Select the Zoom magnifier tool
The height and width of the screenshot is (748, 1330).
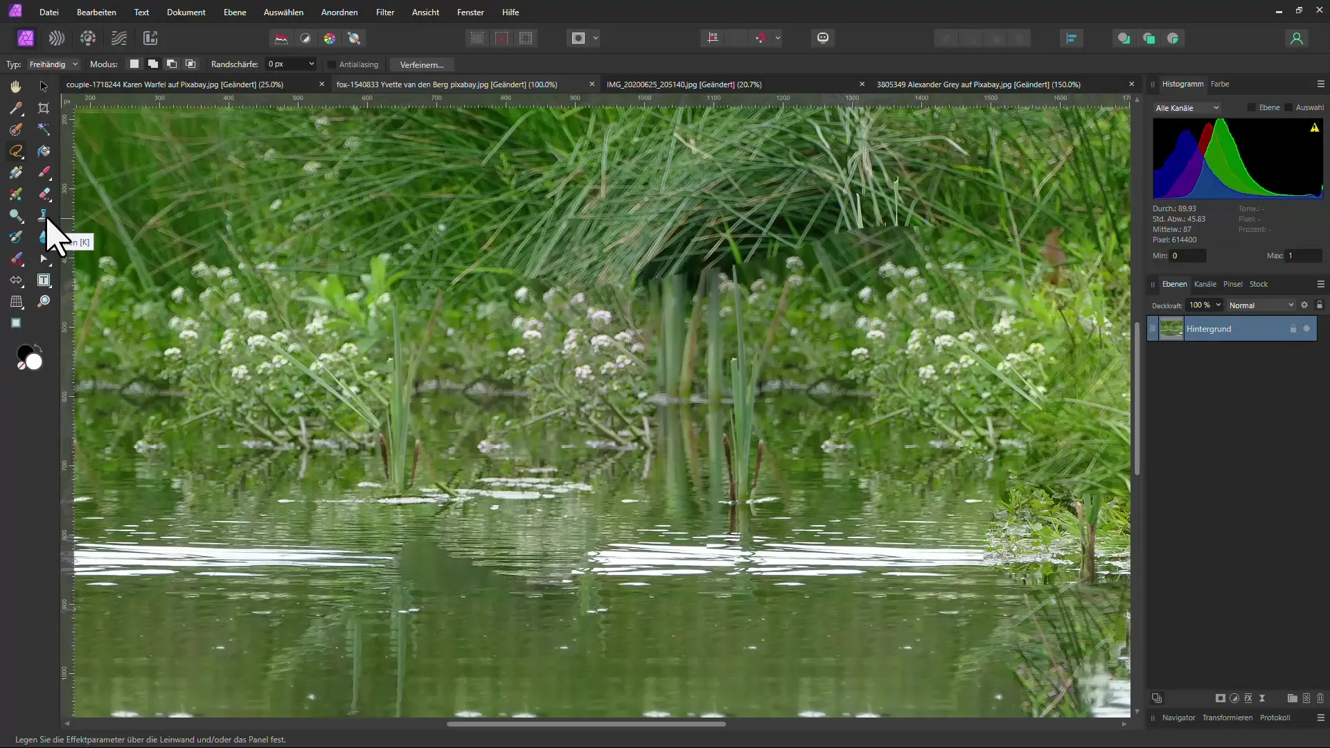coord(44,301)
